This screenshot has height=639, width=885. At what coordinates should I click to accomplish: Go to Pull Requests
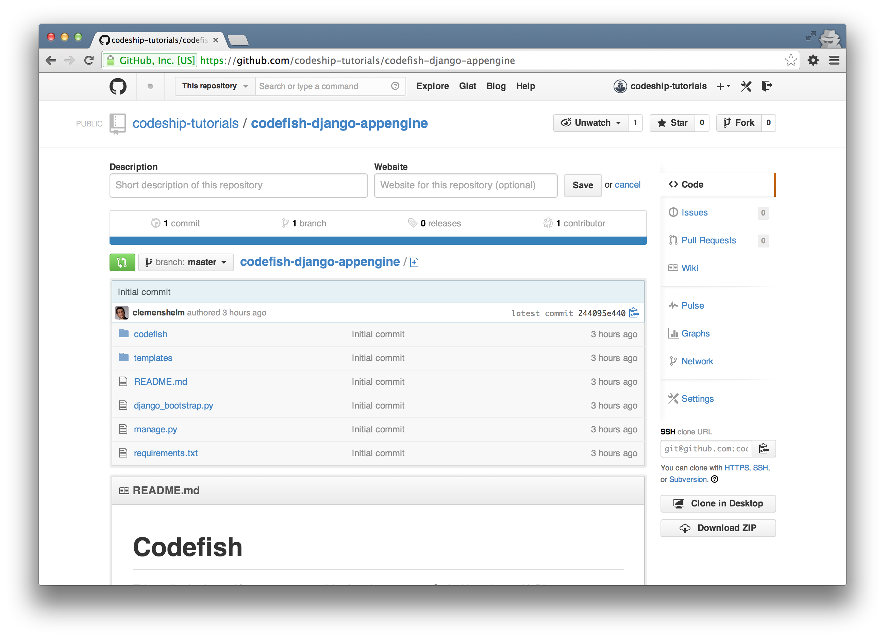click(x=708, y=241)
